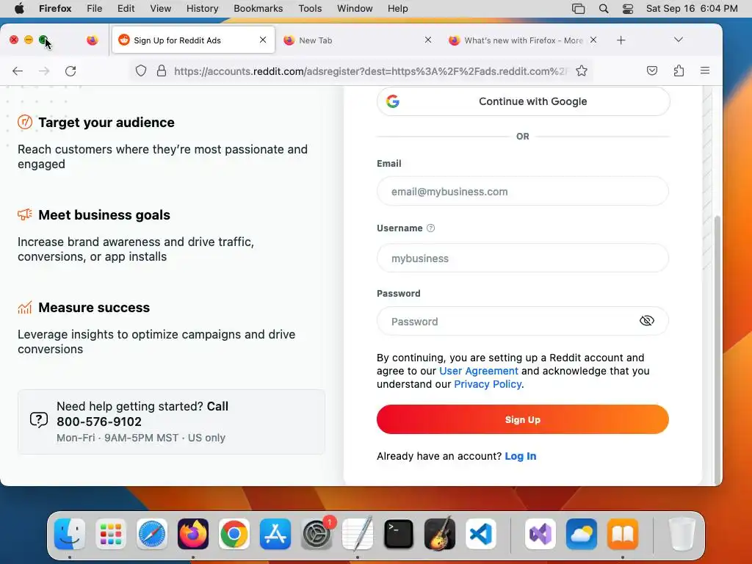Reload the current page
Screen dimensions: 752x564
[x=70, y=71]
